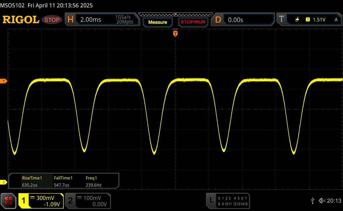Viewport: 343px width, 211px height.
Task: Click the 20Mpts memory depth readout
Action: coord(125,22)
